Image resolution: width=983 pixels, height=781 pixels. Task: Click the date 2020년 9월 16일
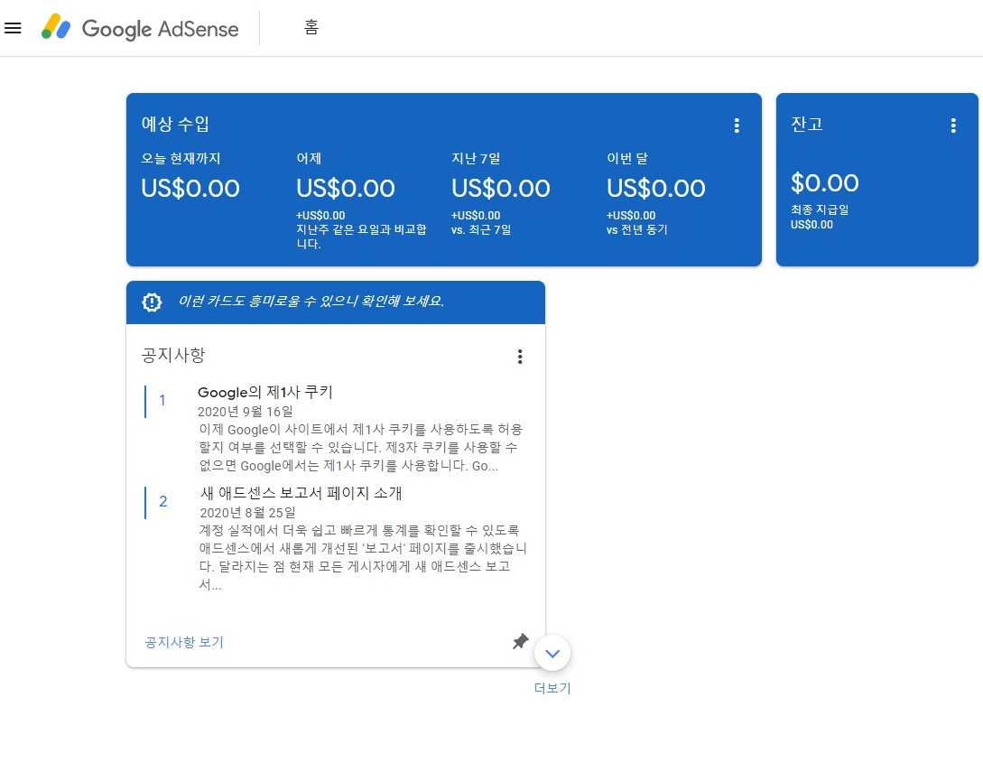(246, 412)
